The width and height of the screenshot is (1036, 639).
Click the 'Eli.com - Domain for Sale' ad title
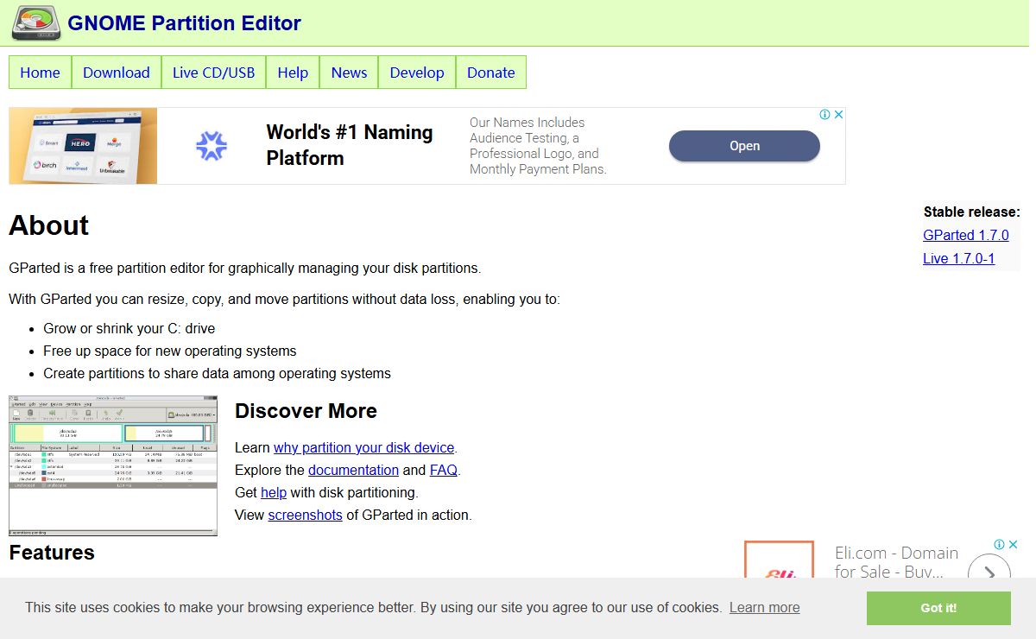point(896,562)
